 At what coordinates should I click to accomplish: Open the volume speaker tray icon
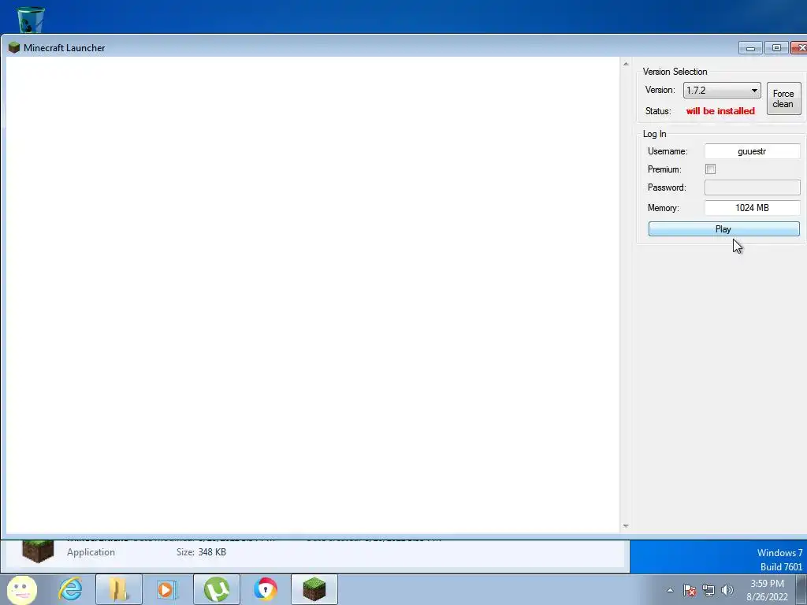coord(727,590)
